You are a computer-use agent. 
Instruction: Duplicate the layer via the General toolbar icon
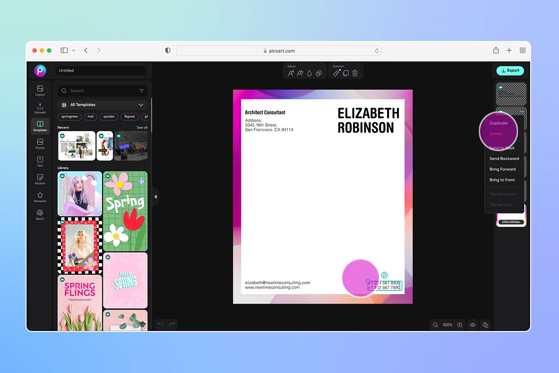pos(345,73)
